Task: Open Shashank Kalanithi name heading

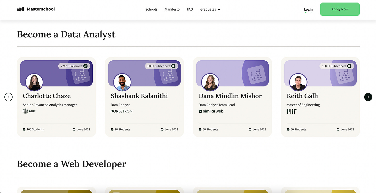Action: pyautogui.click(x=139, y=96)
